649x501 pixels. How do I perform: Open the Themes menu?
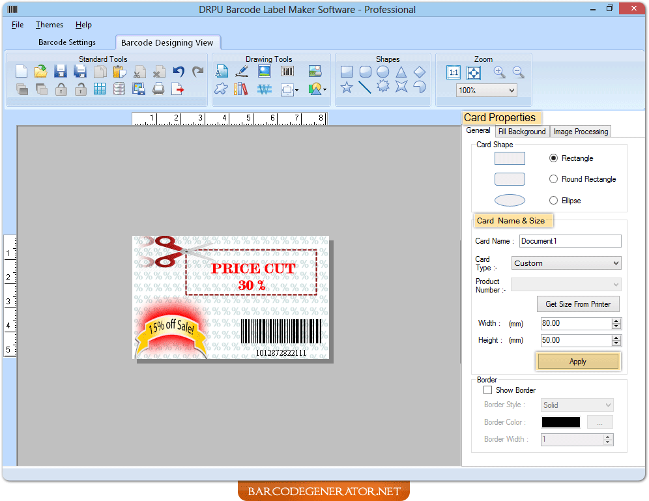click(x=49, y=25)
